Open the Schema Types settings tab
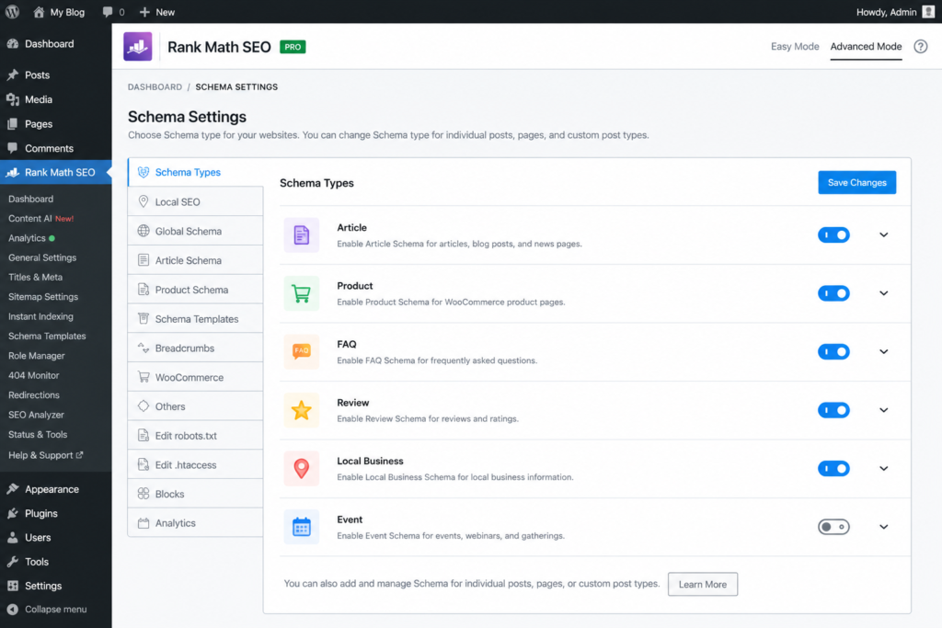The width and height of the screenshot is (942, 628). click(x=195, y=172)
